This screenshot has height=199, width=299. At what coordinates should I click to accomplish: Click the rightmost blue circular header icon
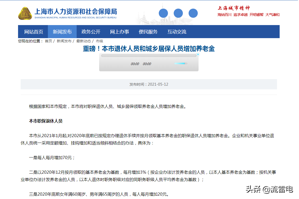(193, 13)
